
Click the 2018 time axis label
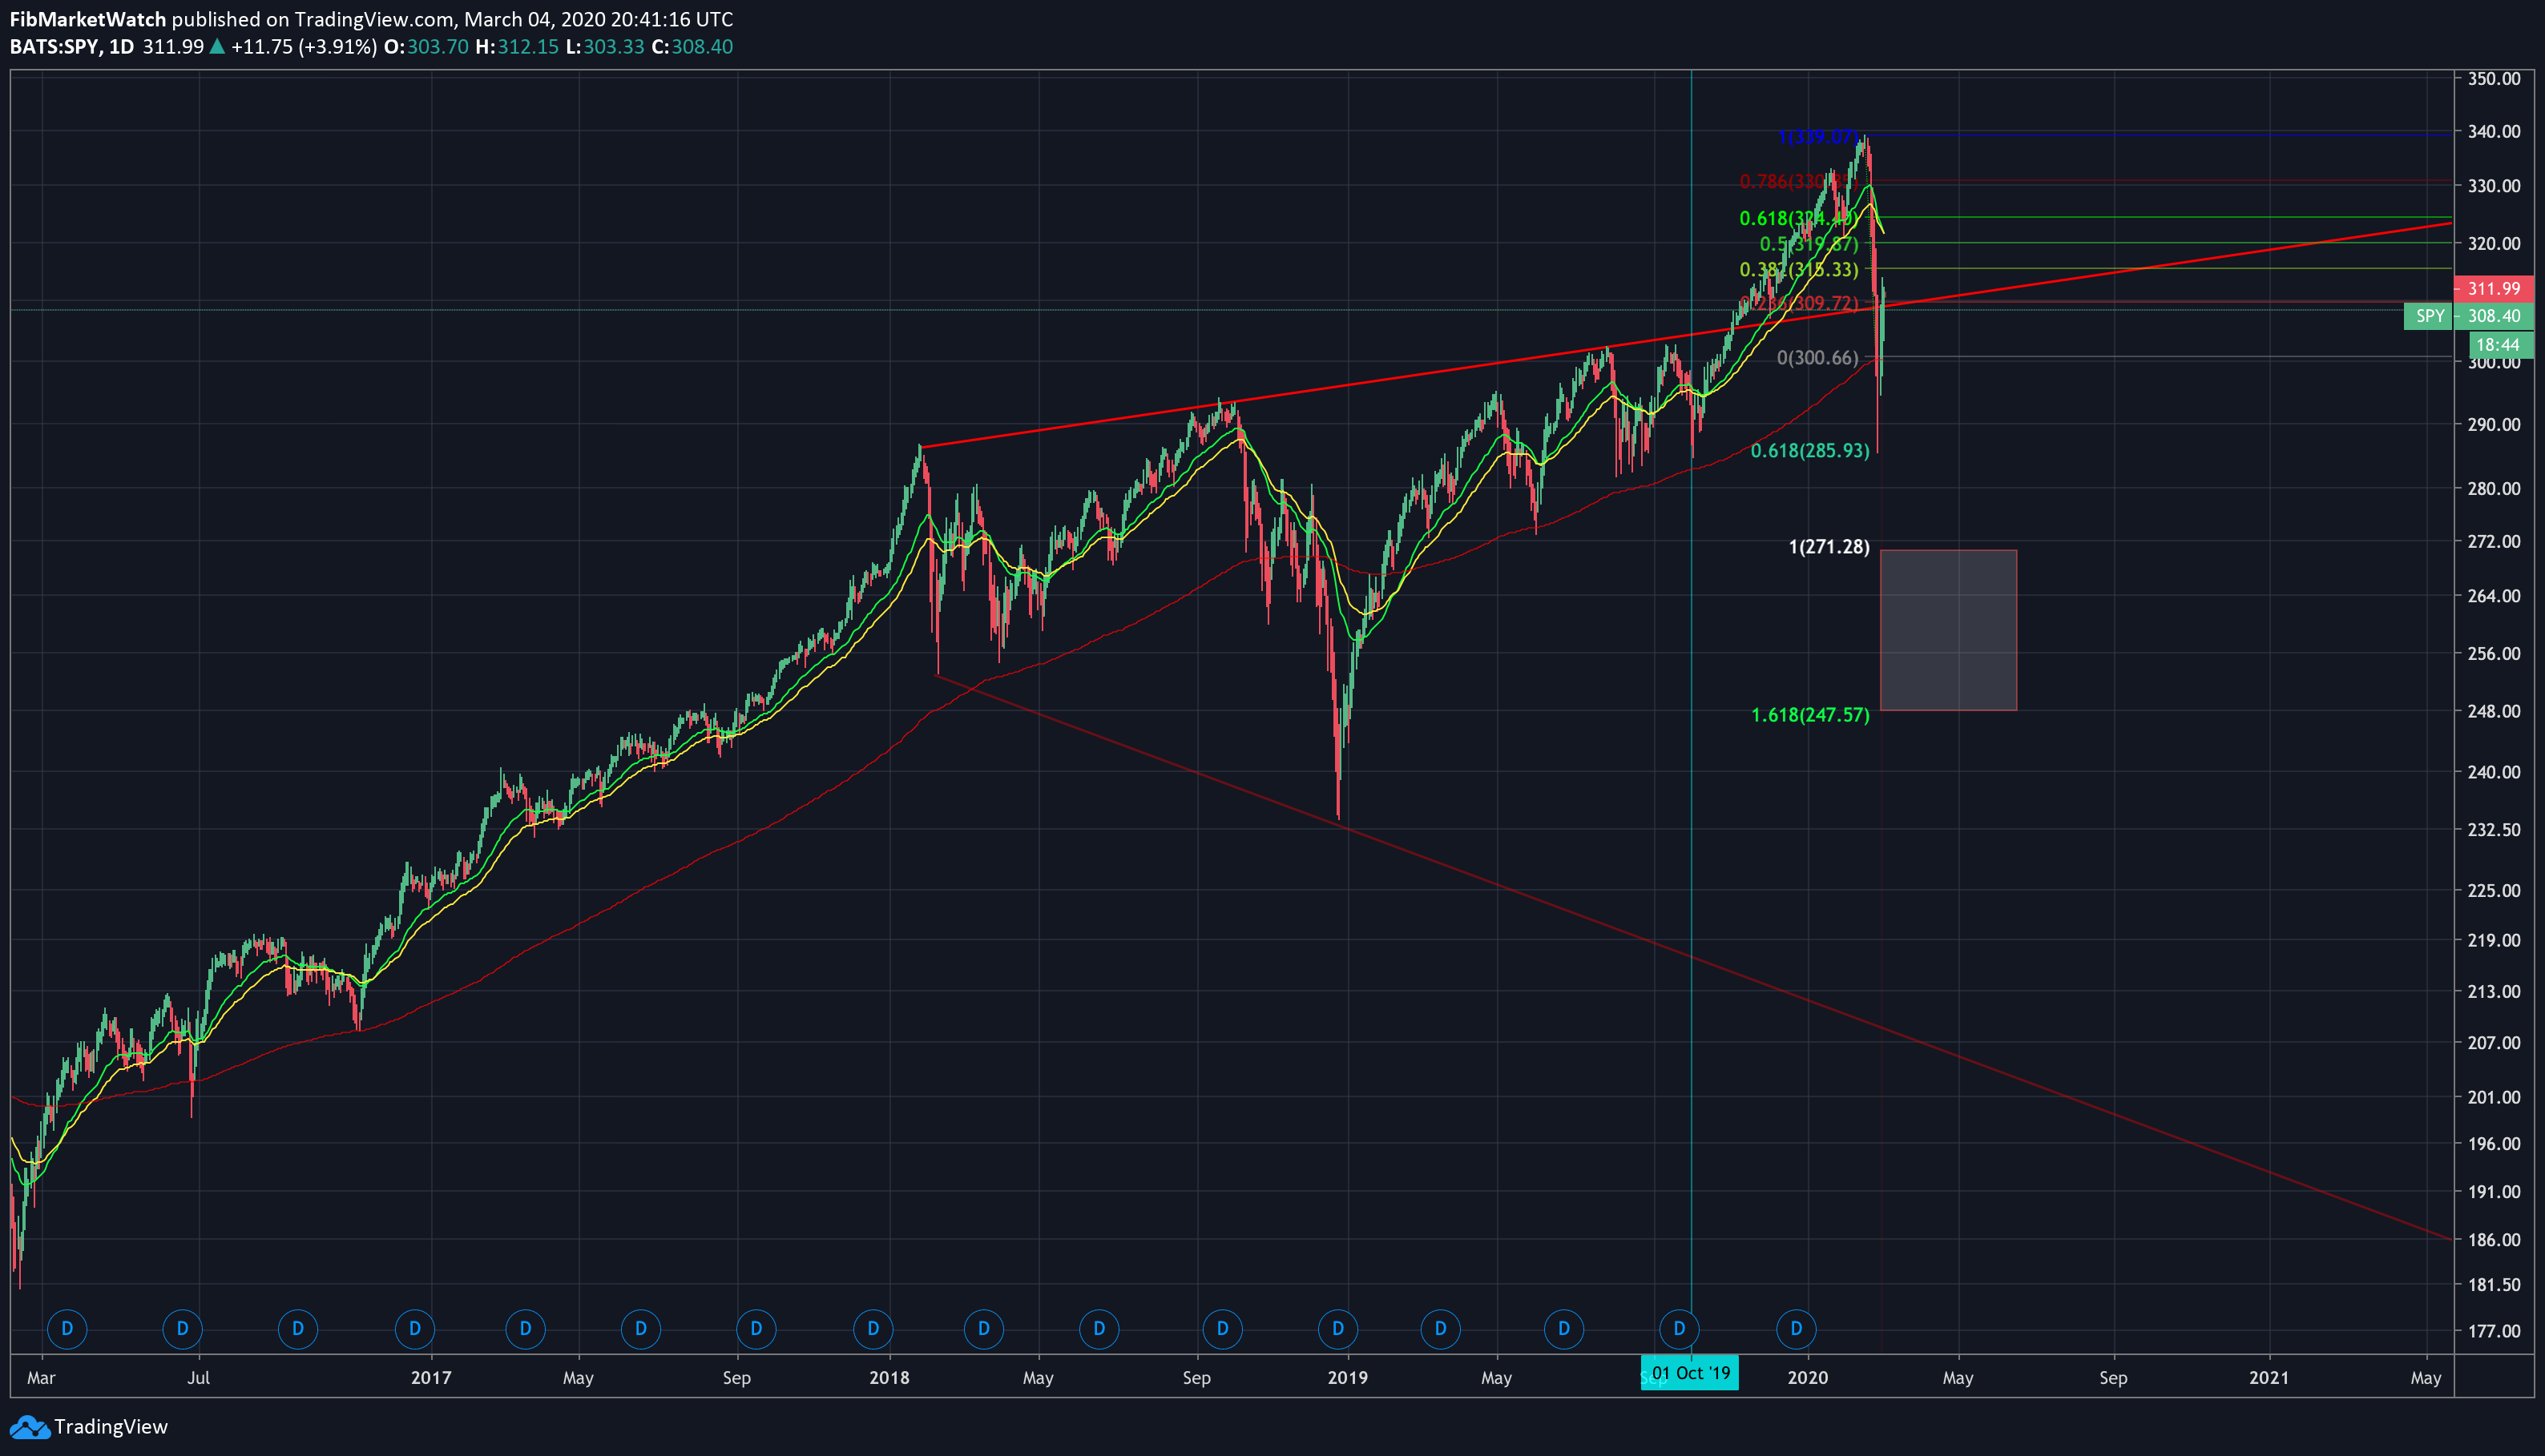(889, 1378)
